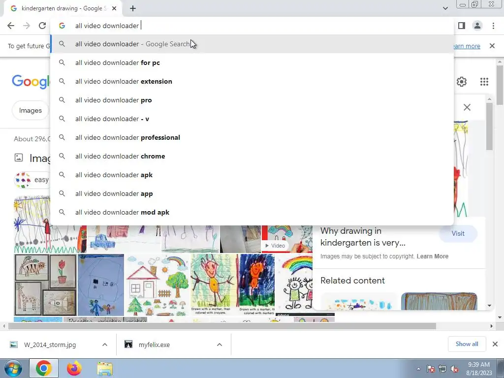This screenshot has height=378, width=504.
Task: Show hidden system tray icons arrow
Action: pyautogui.click(x=418, y=369)
